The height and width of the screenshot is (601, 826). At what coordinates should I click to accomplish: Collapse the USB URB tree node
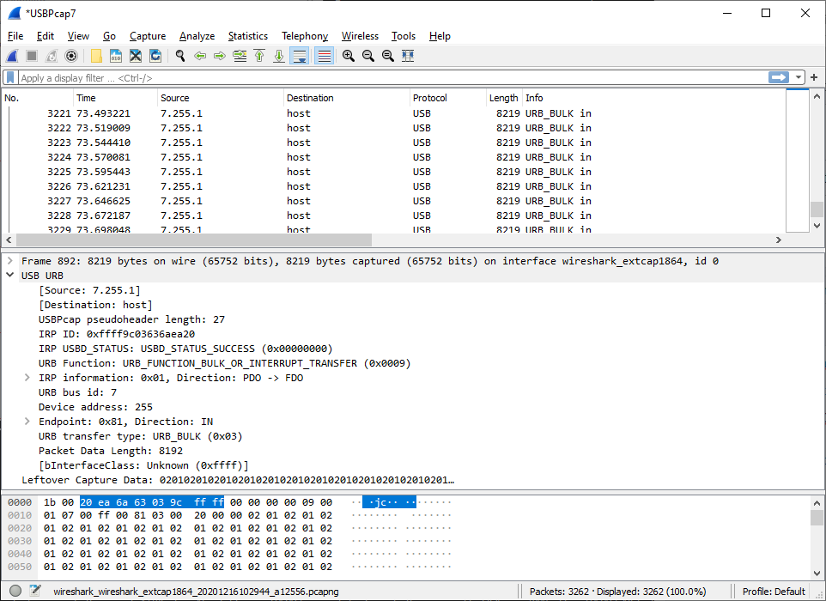coord(10,275)
